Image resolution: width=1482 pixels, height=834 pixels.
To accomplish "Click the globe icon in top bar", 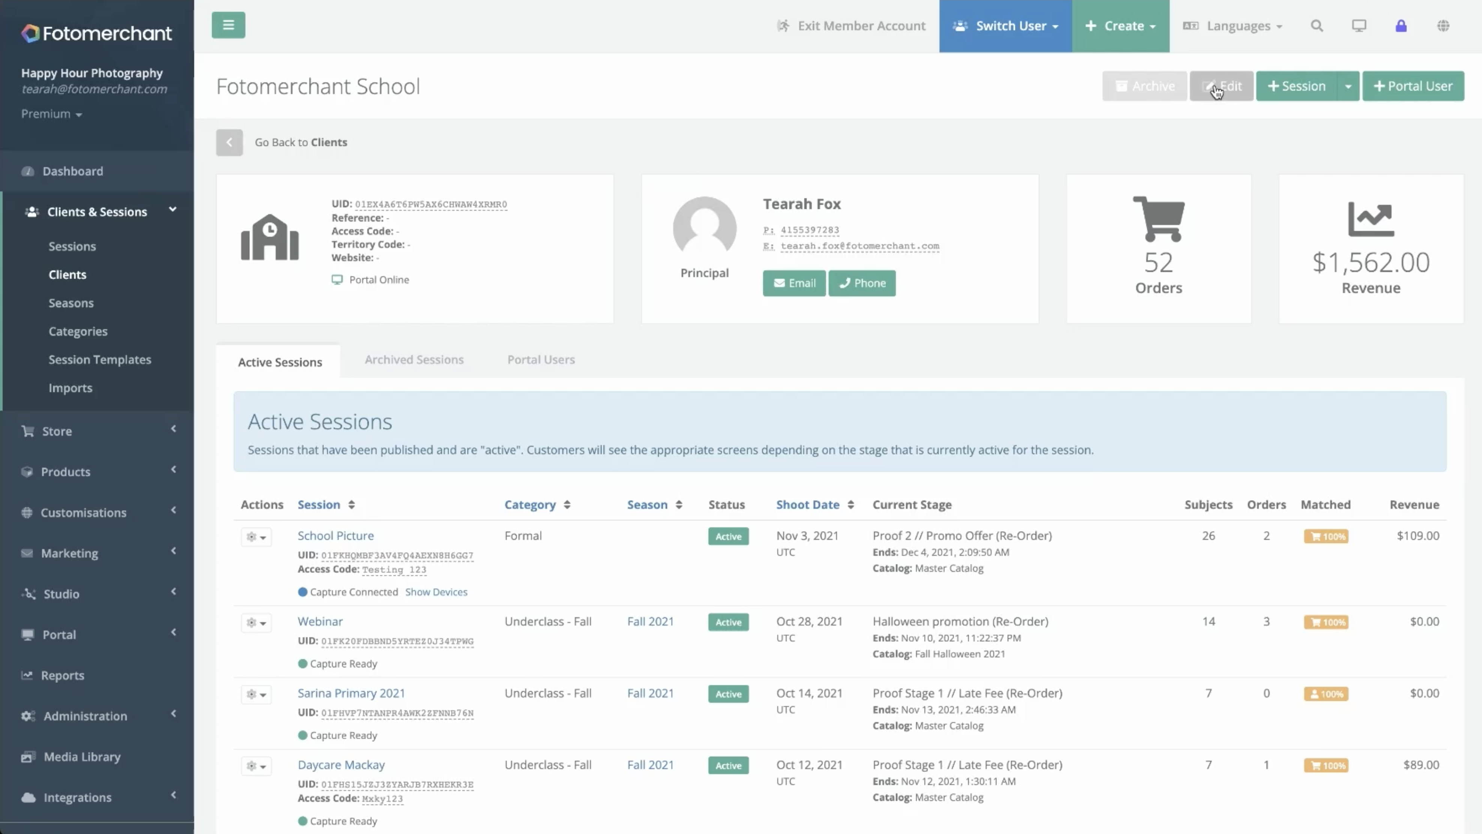I will pos(1443,26).
